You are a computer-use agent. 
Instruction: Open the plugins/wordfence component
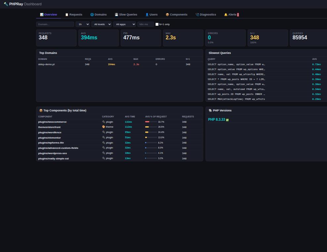point(50,133)
